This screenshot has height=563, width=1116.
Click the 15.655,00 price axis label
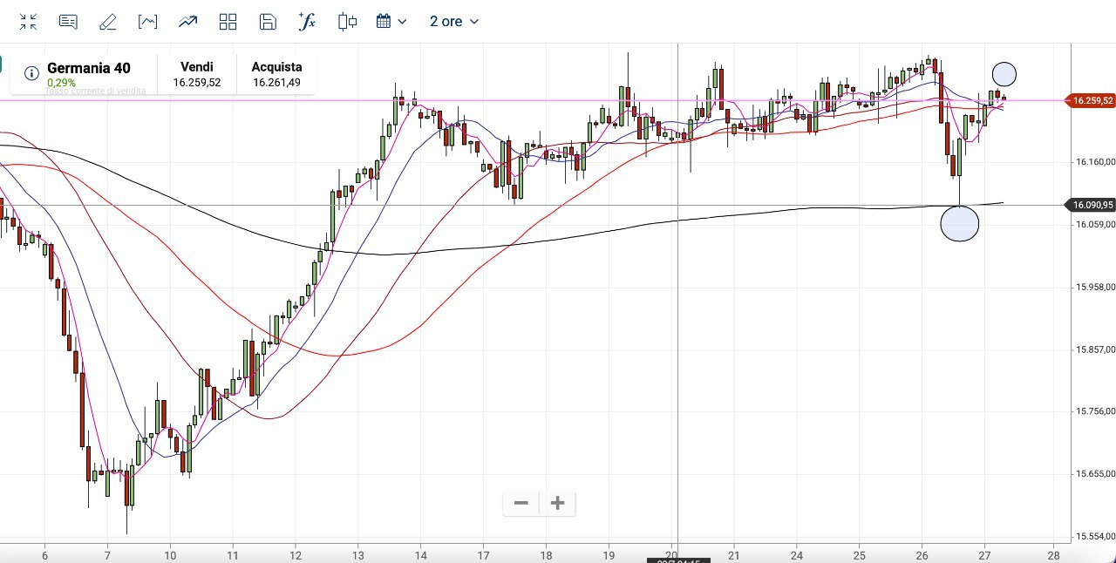[1096, 474]
